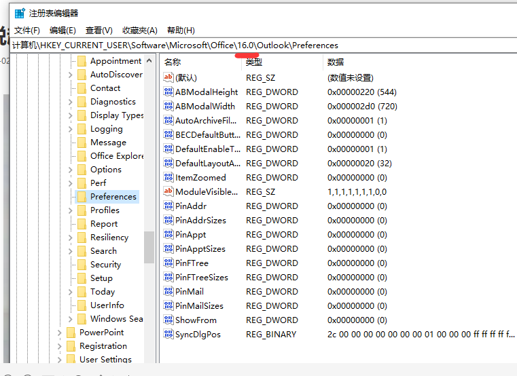Click the PowerPoint key folder icon
This screenshot has height=376, width=517.
(71, 333)
